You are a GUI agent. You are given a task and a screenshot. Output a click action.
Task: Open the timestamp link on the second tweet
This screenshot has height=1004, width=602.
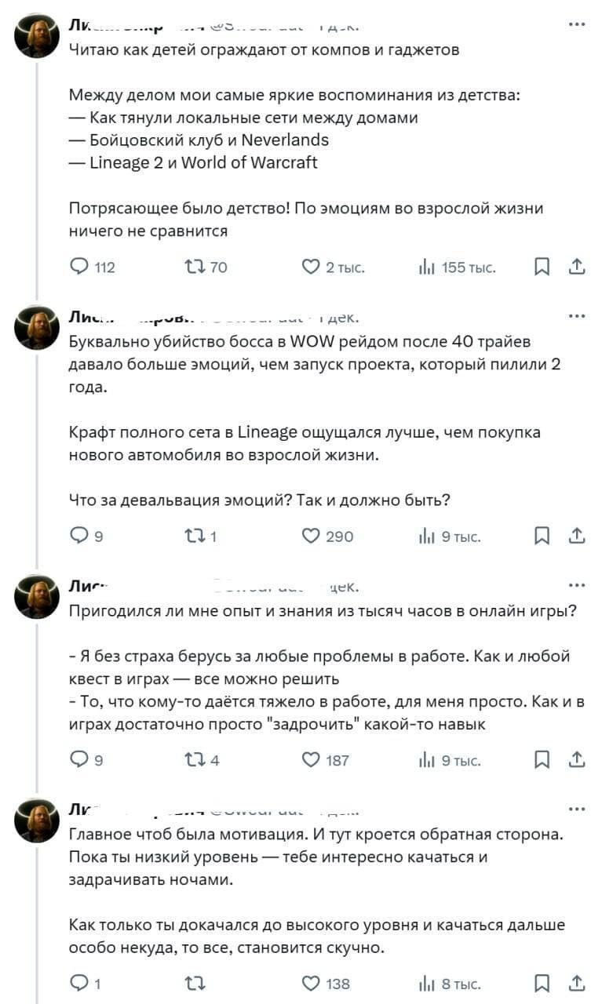pos(341,317)
